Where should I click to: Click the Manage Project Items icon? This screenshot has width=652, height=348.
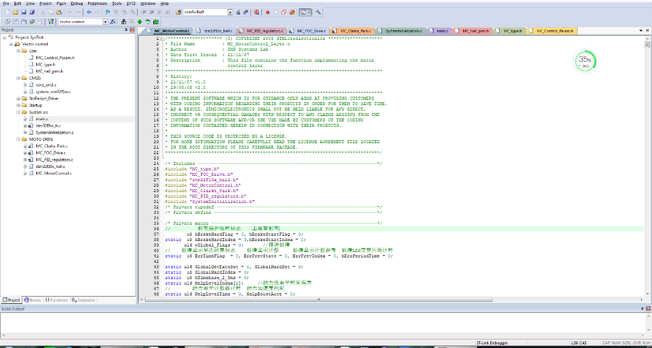[x=124, y=22]
